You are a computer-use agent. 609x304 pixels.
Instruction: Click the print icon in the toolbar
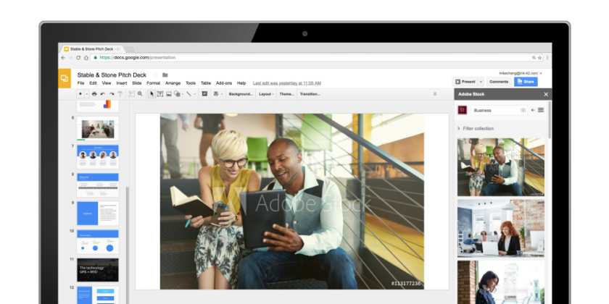click(x=94, y=94)
